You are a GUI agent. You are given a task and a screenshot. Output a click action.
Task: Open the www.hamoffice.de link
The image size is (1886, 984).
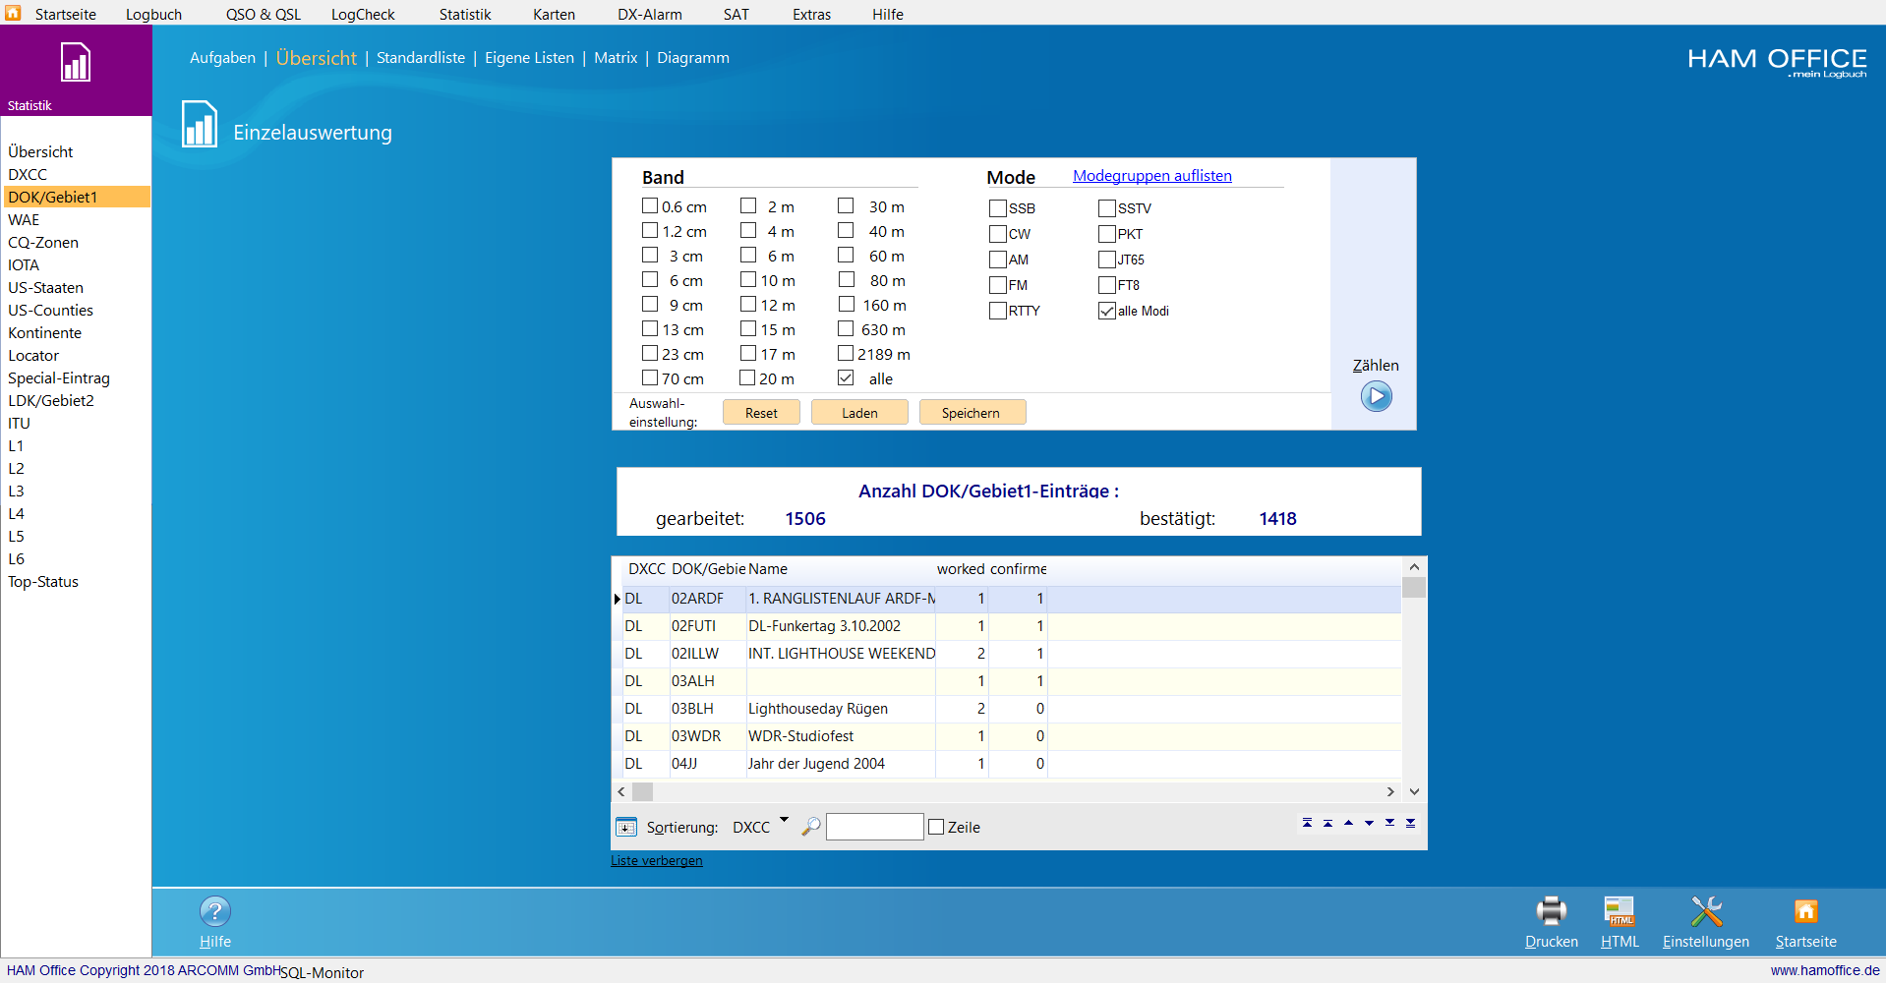[1825, 970]
